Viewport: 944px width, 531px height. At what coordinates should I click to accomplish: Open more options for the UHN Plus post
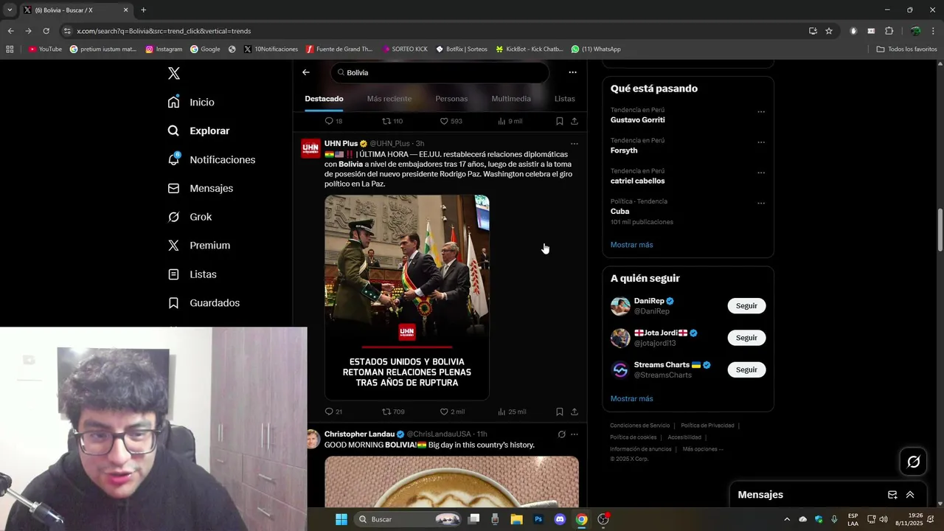tap(574, 144)
